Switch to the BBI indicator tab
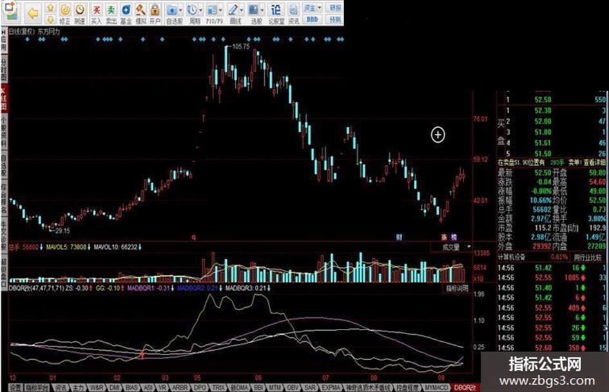 pyautogui.click(x=258, y=387)
